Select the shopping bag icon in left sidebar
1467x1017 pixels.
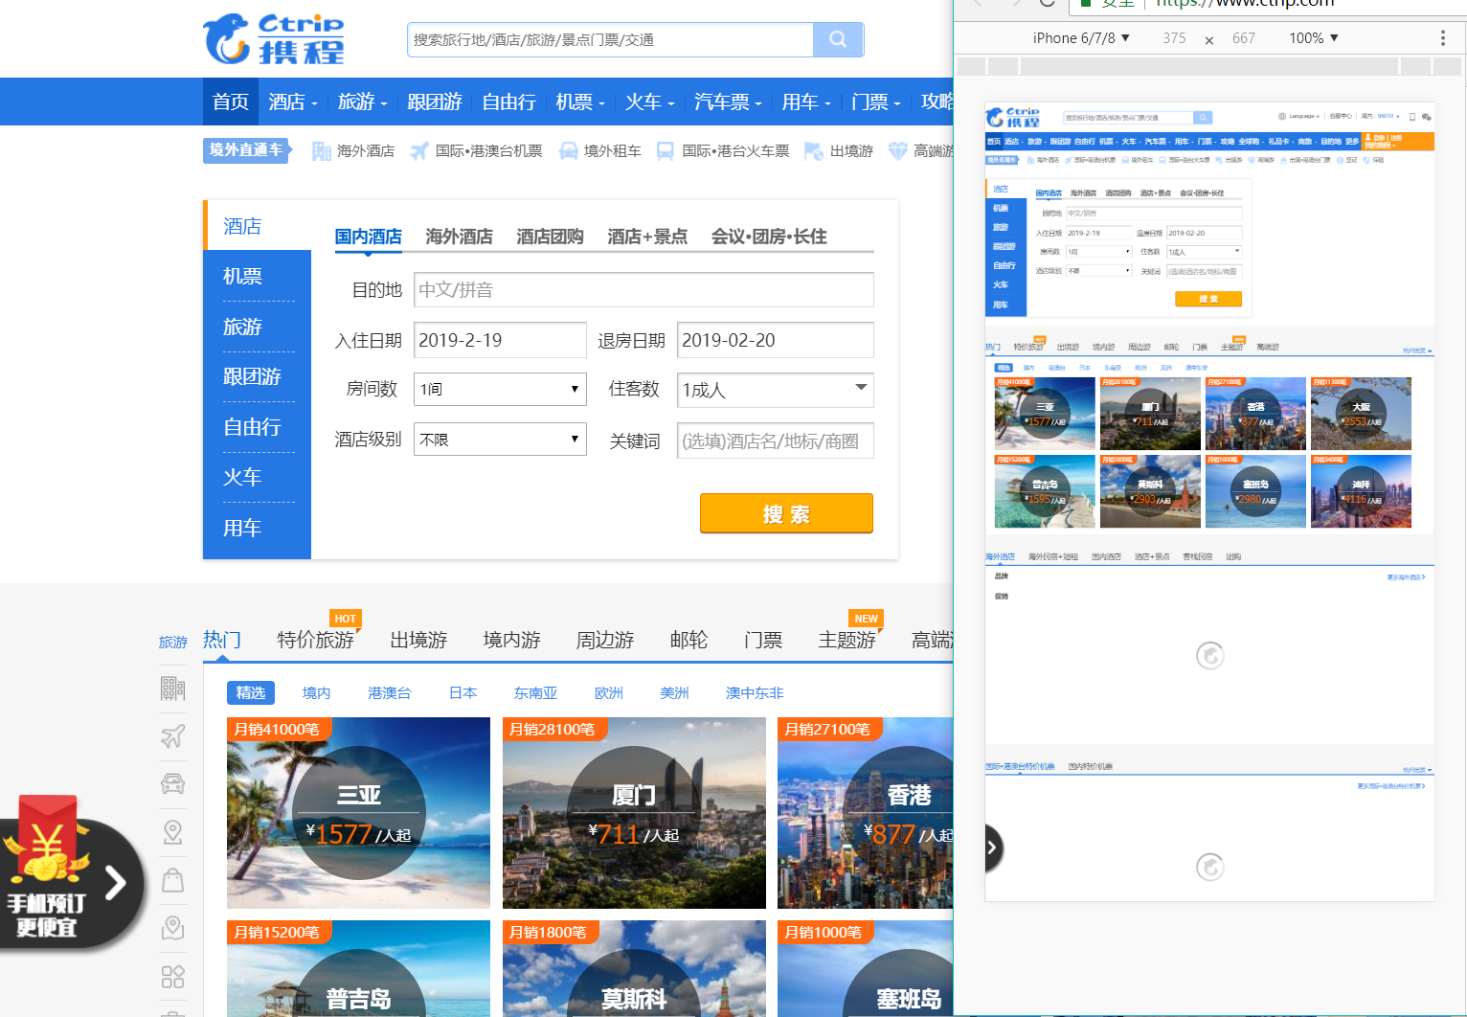click(172, 880)
